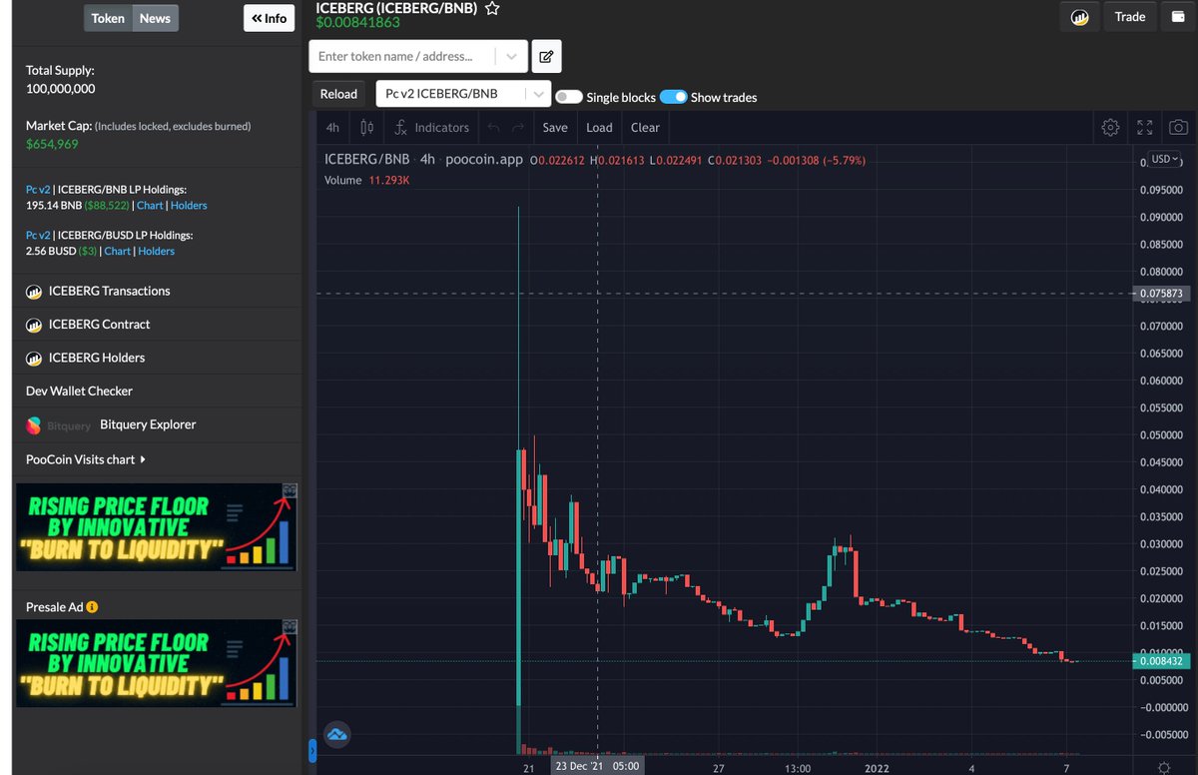Open chart settings gear icon

coord(1110,127)
